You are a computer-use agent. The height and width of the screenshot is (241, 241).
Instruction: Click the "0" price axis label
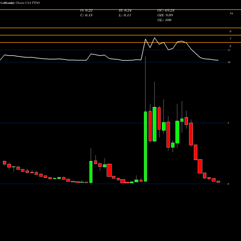pyautogui.click(x=228, y=184)
